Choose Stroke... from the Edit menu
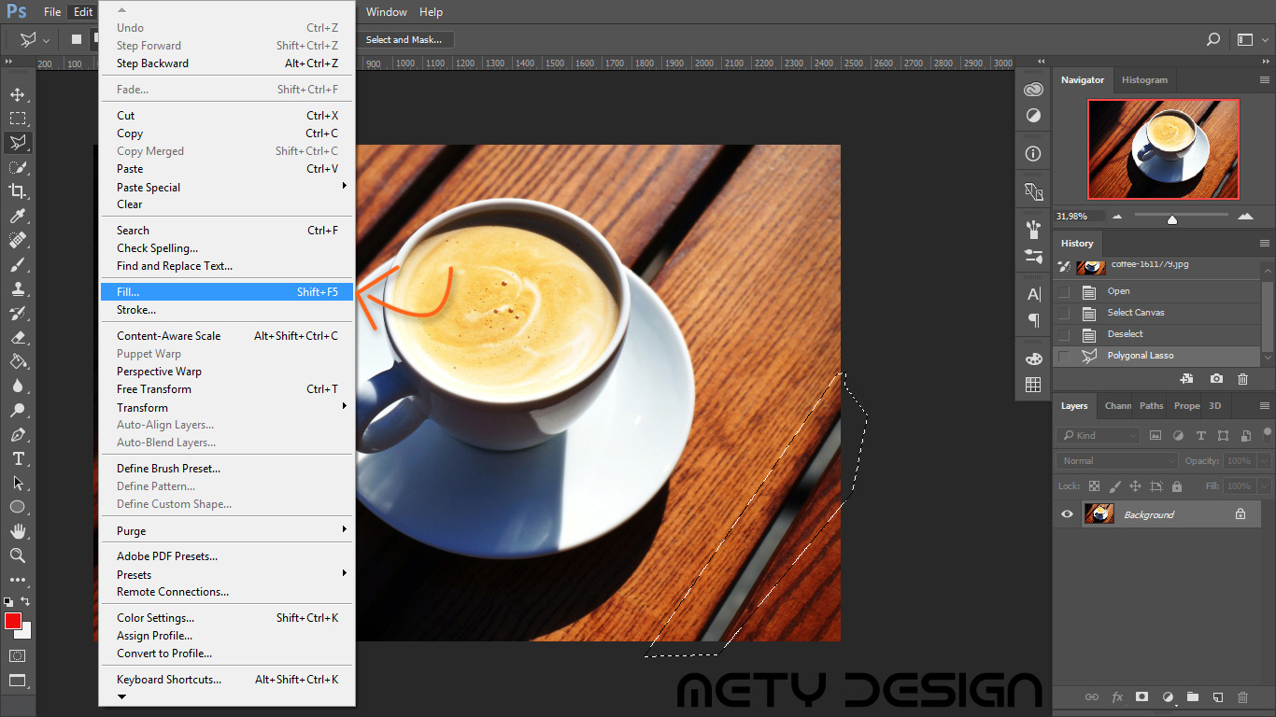 [227, 310]
